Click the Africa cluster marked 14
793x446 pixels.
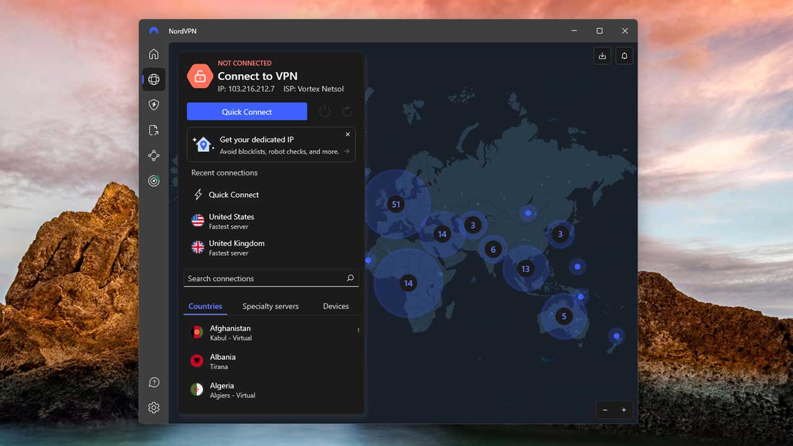408,283
